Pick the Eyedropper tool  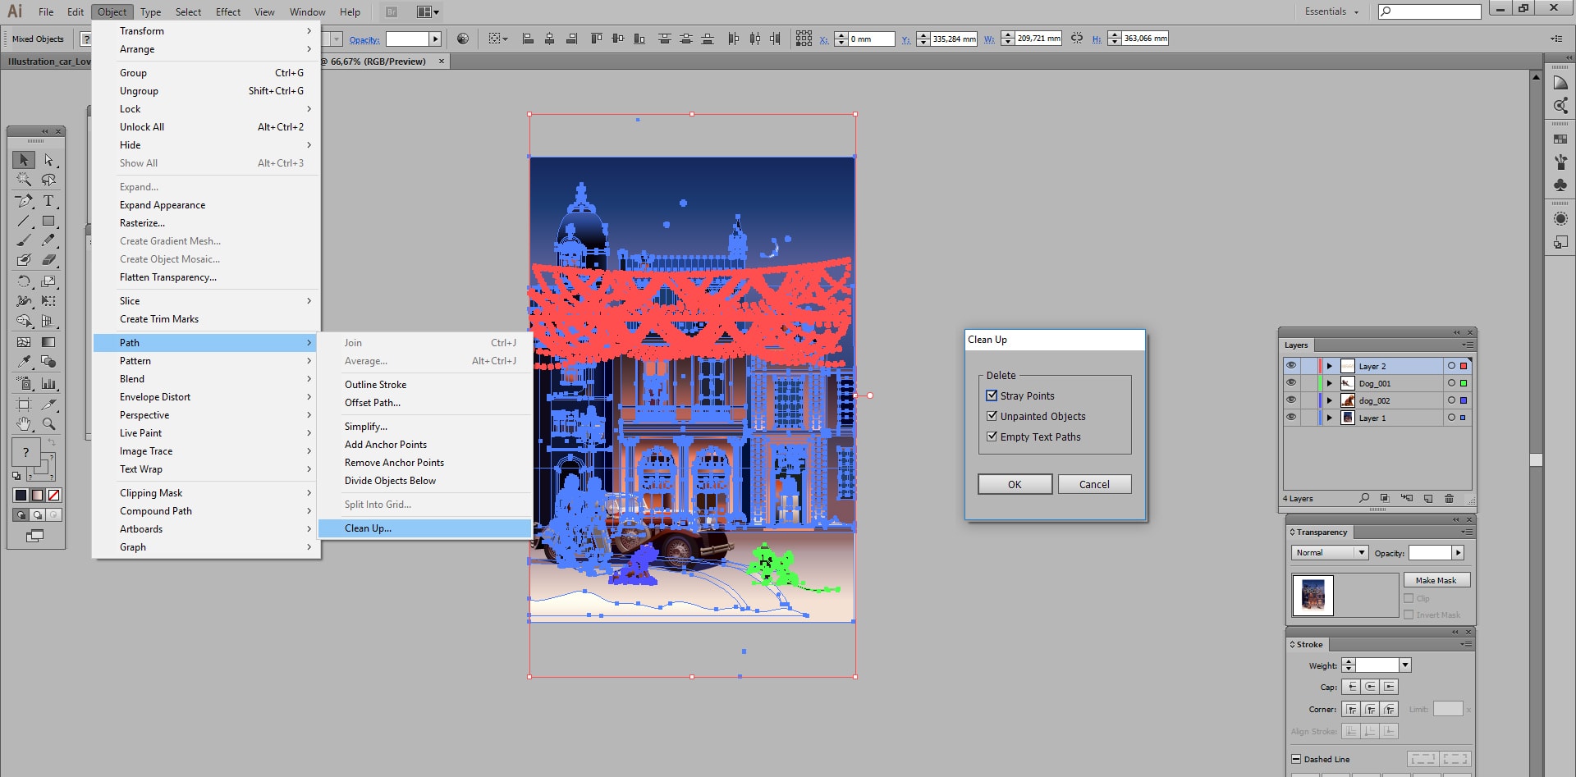click(x=24, y=362)
